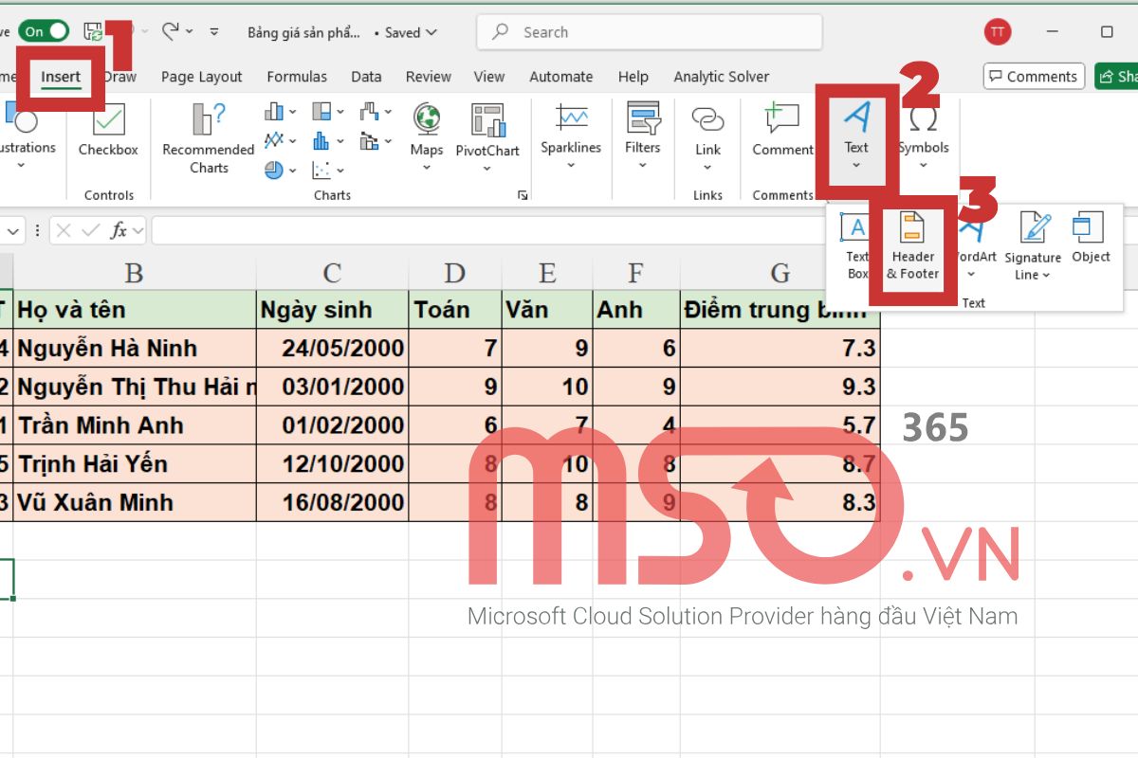Click the formula bar Enter checkmark icon
The image size is (1138, 758).
click(x=90, y=230)
